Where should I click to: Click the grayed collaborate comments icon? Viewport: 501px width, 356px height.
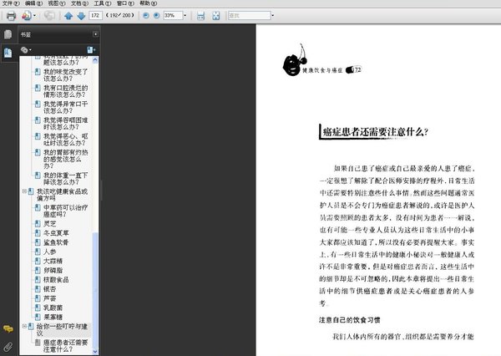(x=49, y=15)
